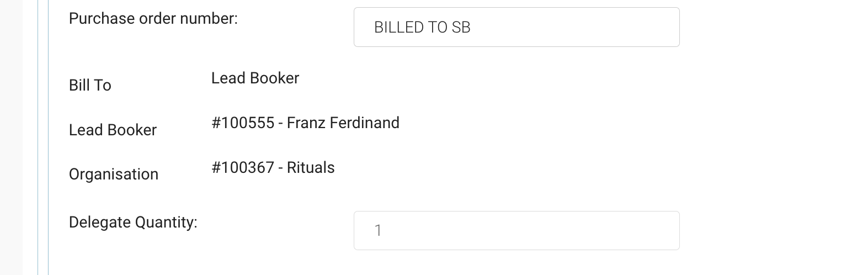
Task: Click the booker ID '#100555'
Action: coord(243,123)
